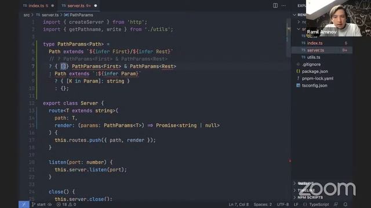Click 'listen' method name on line 20

pos(57,162)
